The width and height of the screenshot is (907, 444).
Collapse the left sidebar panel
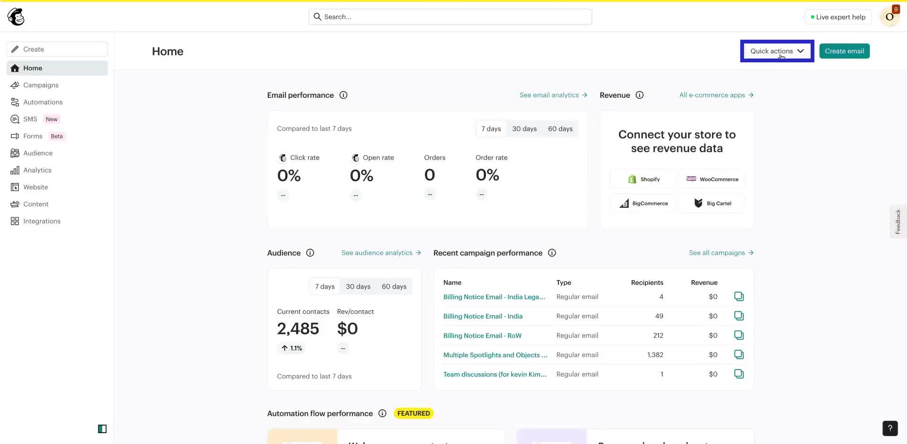(102, 429)
